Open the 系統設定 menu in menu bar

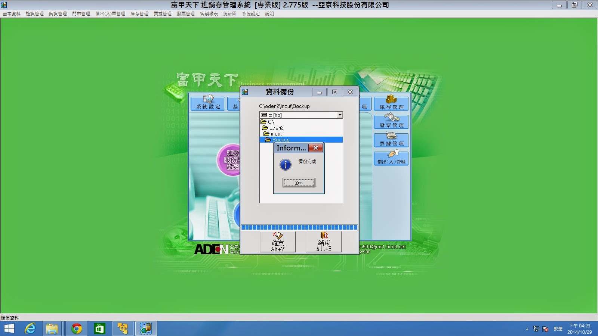pos(251,14)
